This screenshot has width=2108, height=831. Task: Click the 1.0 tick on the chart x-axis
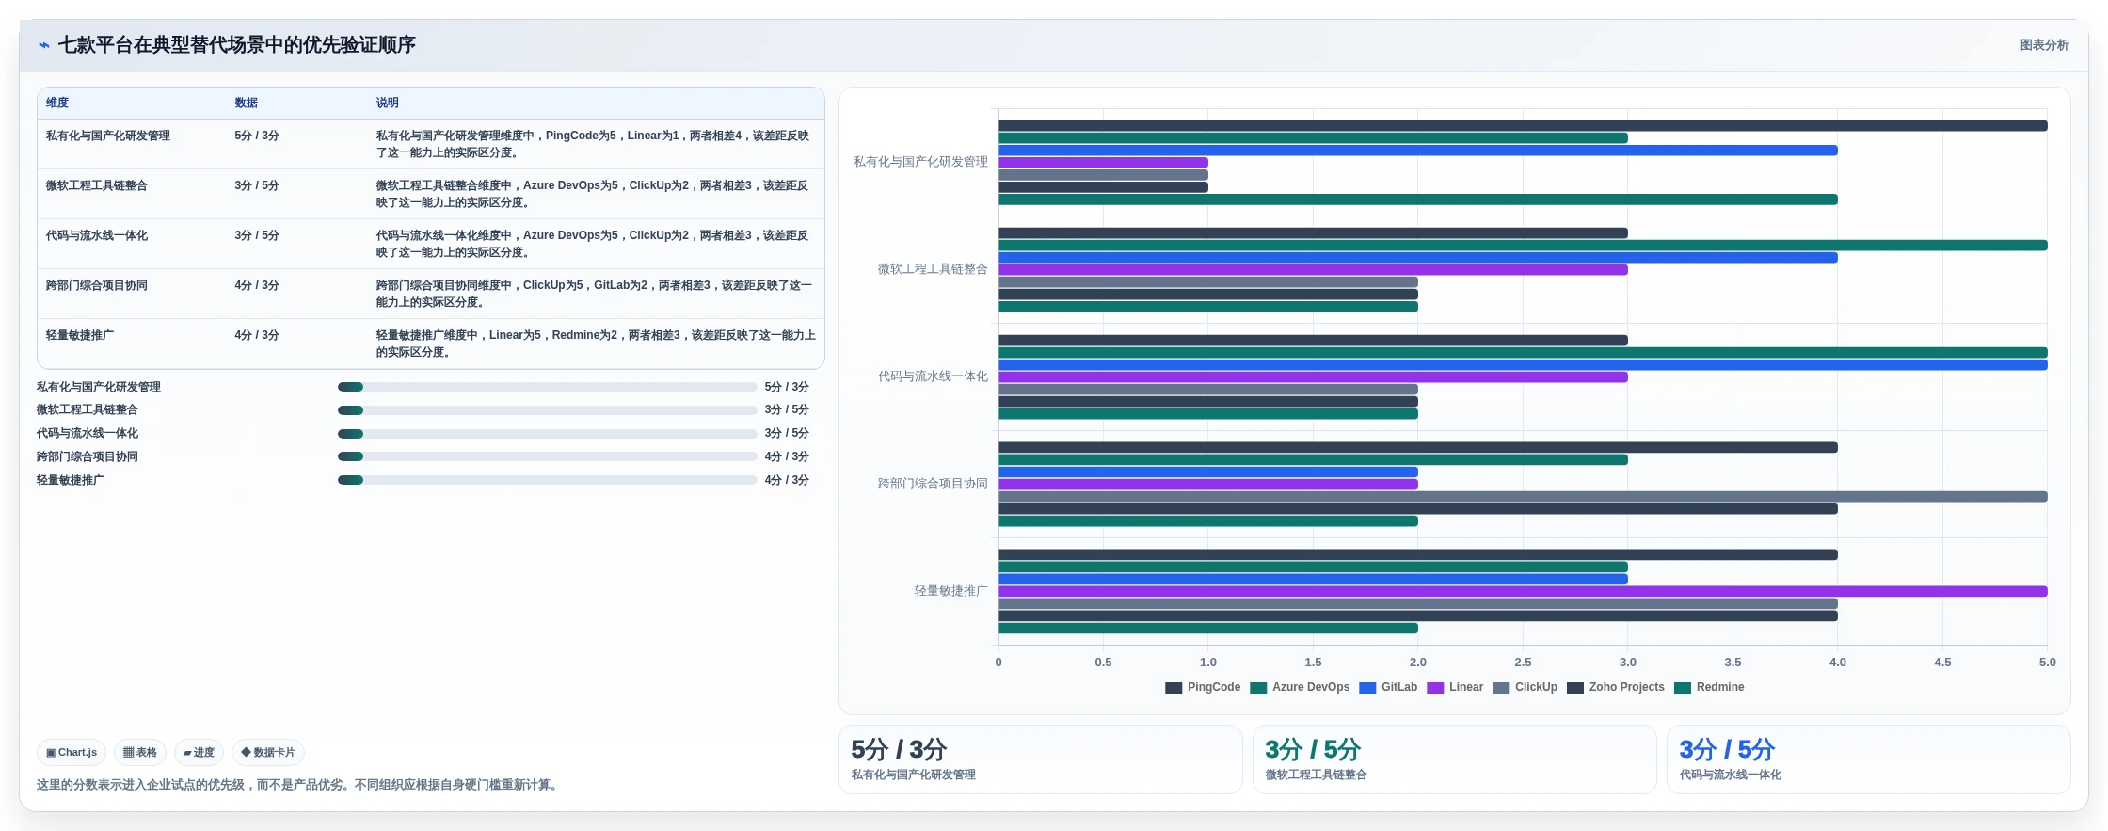point(1208,663)
